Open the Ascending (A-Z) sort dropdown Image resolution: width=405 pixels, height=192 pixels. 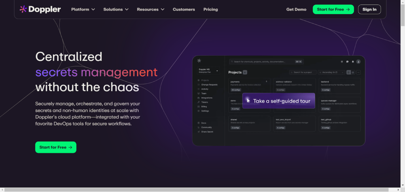pyautogui.click(x=331, y=73)
